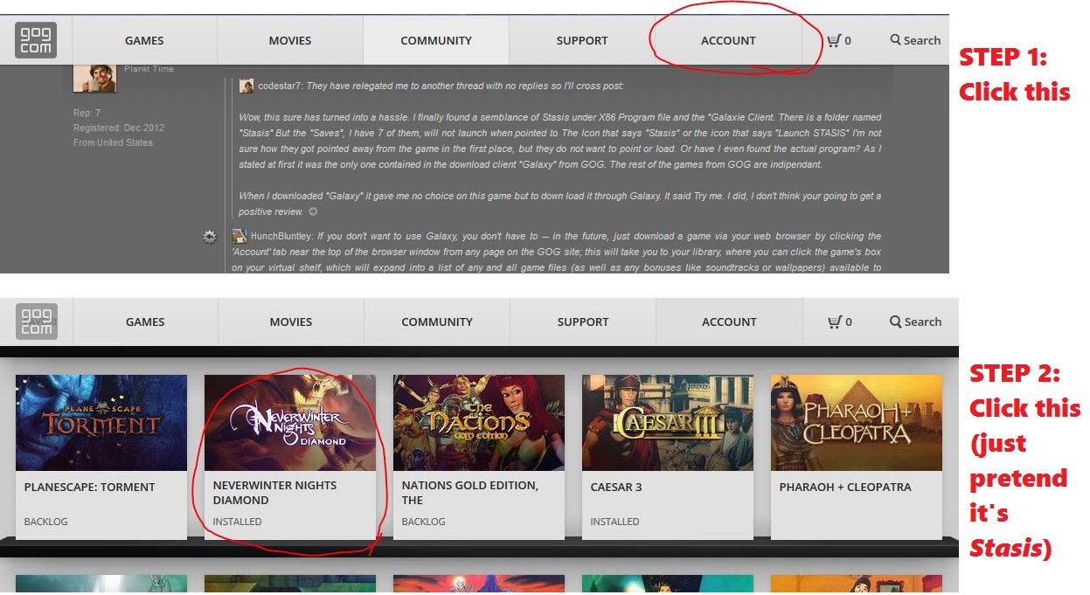Click the "codestar7:" username in the quote
The image size is (1090, 595).
click(281, 86)
